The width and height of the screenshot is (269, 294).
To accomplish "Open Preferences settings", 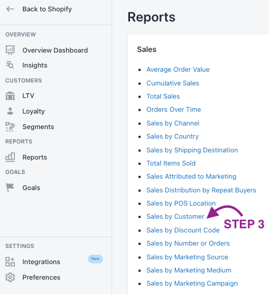I will (41, 277).
